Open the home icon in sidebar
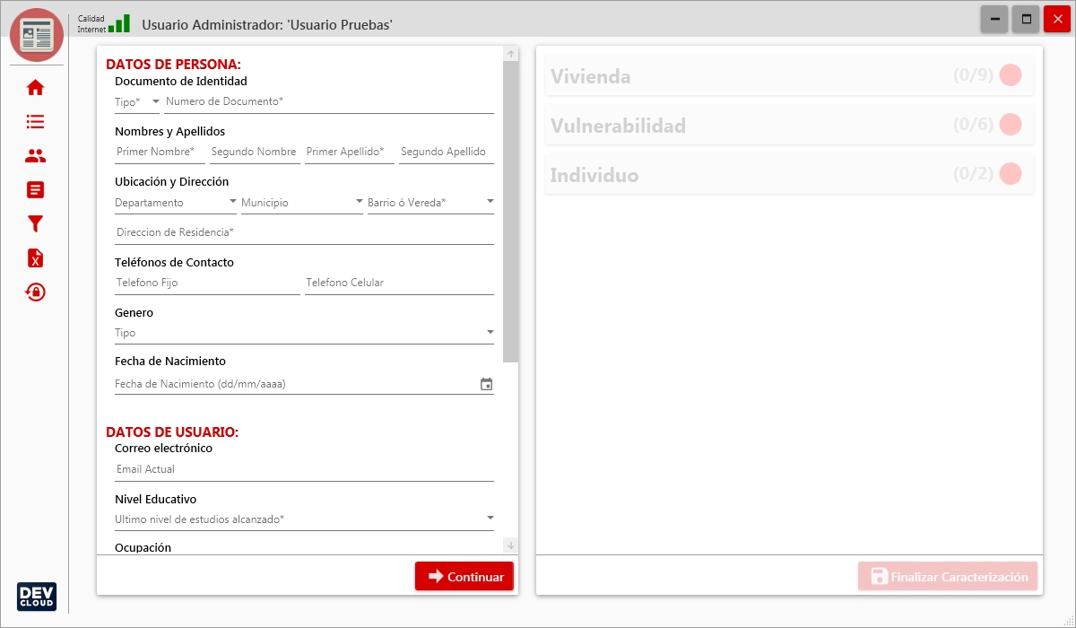 pyautogui.click(x=35, y=88)
